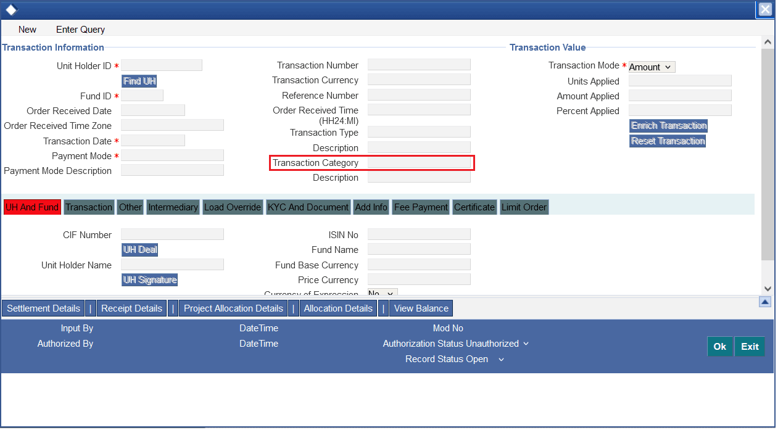Click the Payment Mode Description field
778x430 pixels.
click(x=172, y=170)
